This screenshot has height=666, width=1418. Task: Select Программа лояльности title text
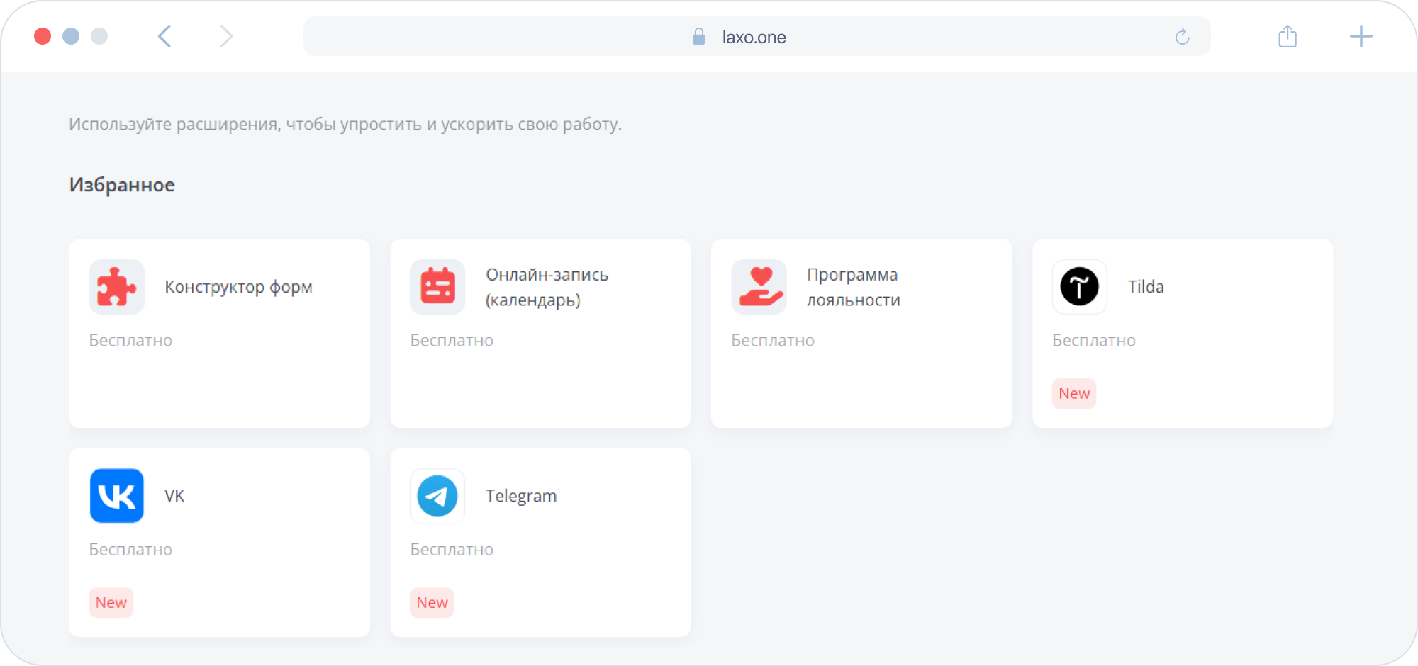coord(853,287)
